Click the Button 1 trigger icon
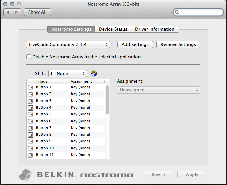Screen dimensions: 227x185 (x=31, y=87)
